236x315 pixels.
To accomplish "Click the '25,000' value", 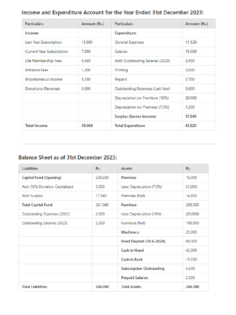I will pos(191,232).
